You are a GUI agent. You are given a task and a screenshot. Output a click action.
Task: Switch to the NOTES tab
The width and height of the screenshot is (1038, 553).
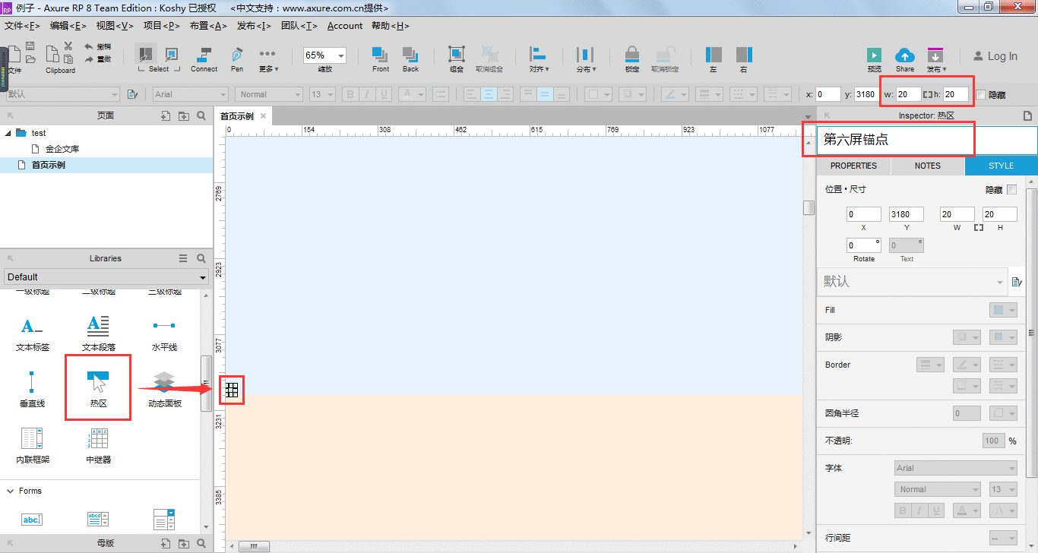tap(928, 166)
